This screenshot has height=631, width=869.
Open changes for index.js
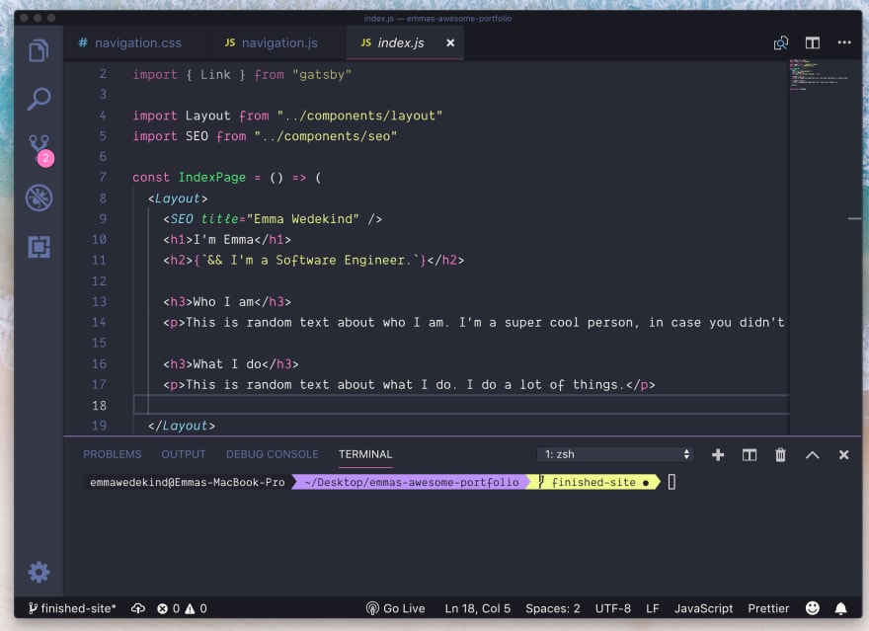pyautogui.click(x=780, y=43)
